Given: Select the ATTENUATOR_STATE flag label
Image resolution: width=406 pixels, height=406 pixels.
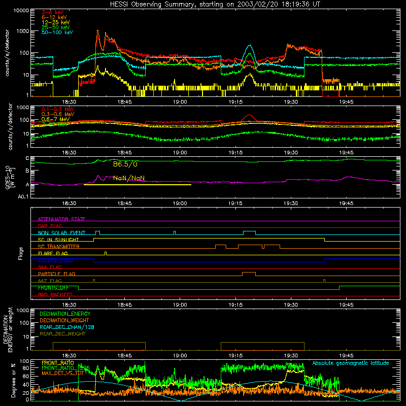Looking at the screenshot, I should [x=61, y=219].
